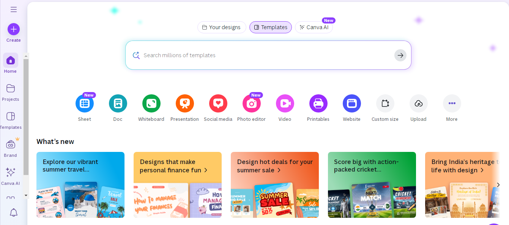The height and width of the screenshot is (225, 509).
Task: Select the Whiteboard icon
Action: 151,103
